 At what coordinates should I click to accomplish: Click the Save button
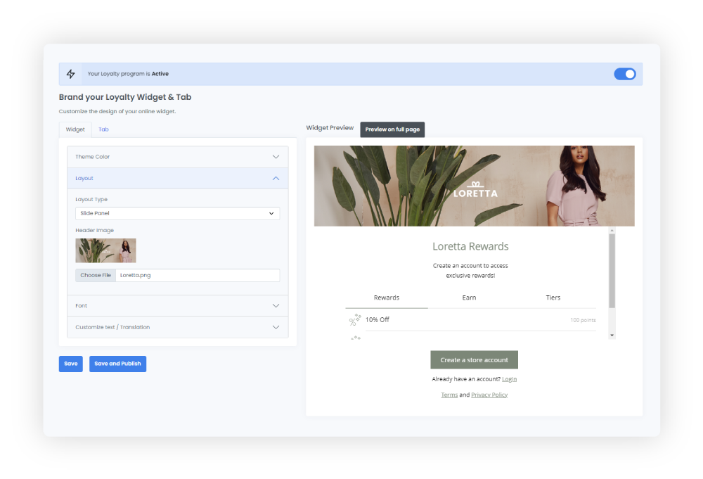pyautogui.click(x=71, y=364)
